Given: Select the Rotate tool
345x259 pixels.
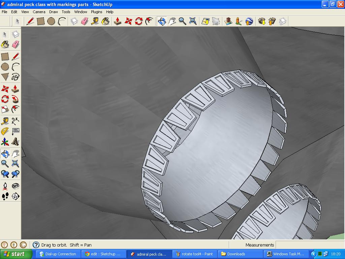Looking at the screenshot, I should [x=139, y=21].
